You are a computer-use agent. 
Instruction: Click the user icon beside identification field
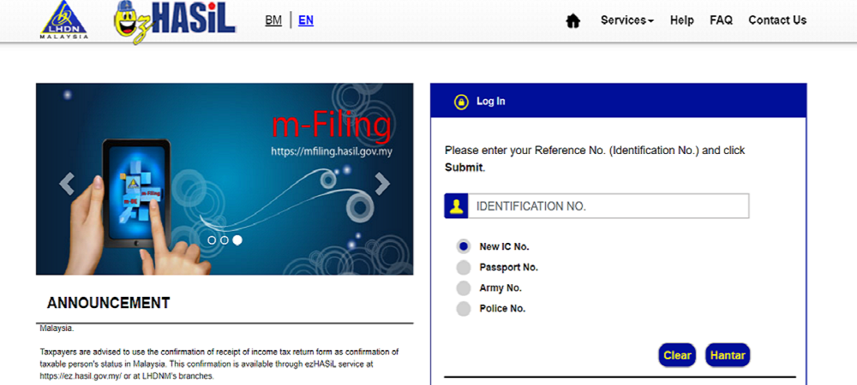(x=457, y=206)
